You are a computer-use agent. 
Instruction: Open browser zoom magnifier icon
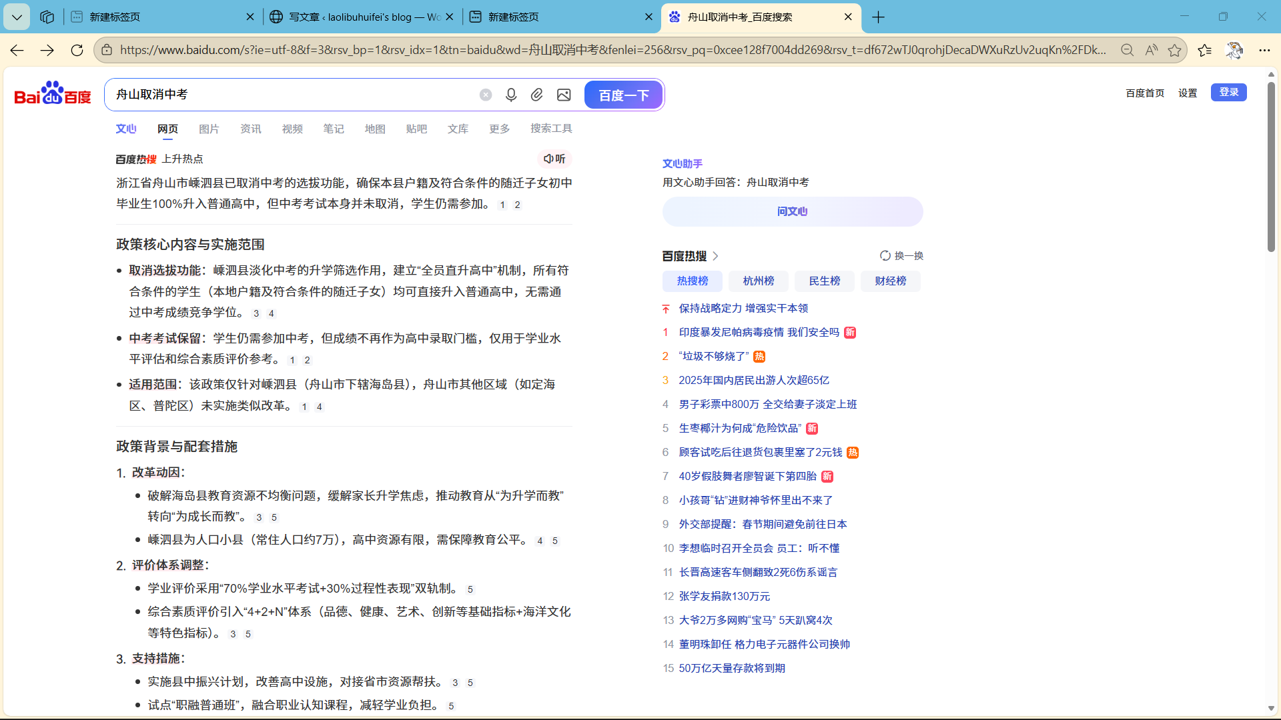(1128, 50)
